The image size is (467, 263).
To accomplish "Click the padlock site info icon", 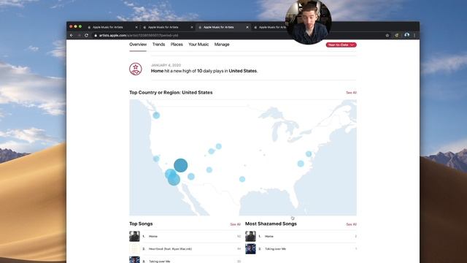I will click(x=96, y=35).
